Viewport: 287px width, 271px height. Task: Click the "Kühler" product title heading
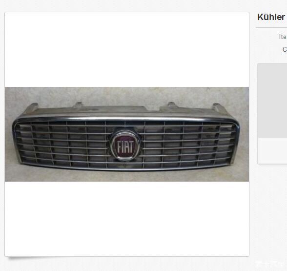point(272,17)
